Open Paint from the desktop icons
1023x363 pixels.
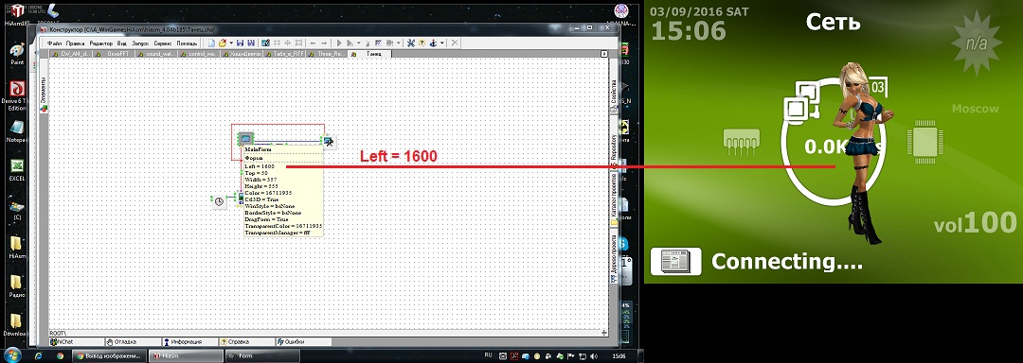tap(18, 53)
